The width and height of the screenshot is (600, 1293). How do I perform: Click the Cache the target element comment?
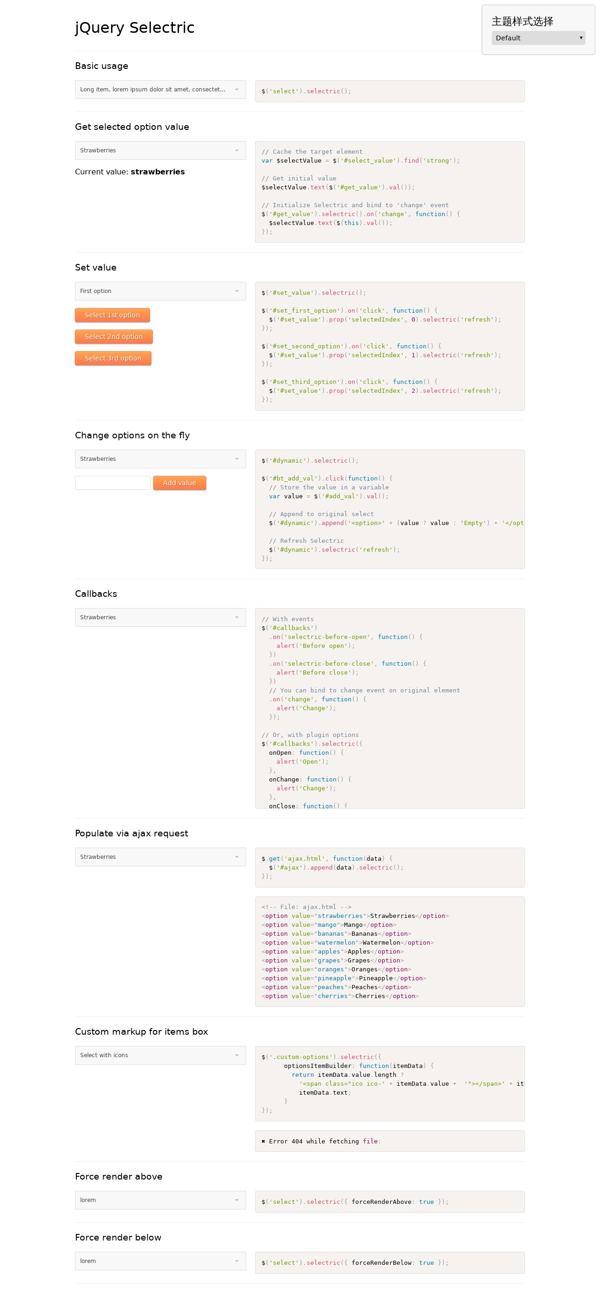[312, 151]
